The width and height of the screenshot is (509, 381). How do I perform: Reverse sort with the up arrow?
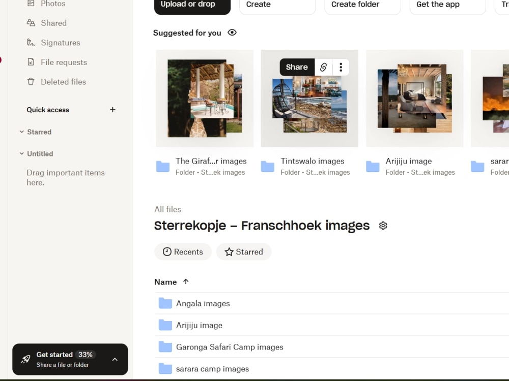click(x=186, y=281)
